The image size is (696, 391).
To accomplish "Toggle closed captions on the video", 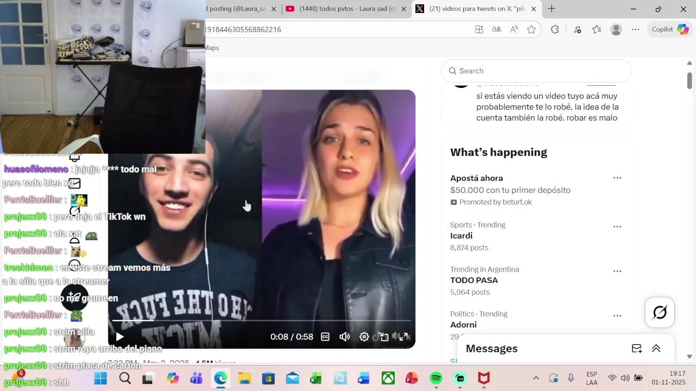I will pos(325,337).
